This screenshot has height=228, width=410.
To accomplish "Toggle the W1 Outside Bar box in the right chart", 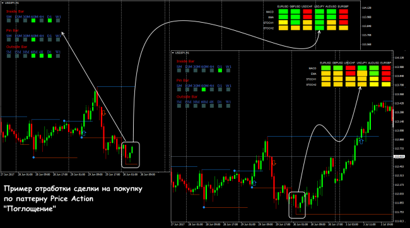I will click(x=228, y=106).
